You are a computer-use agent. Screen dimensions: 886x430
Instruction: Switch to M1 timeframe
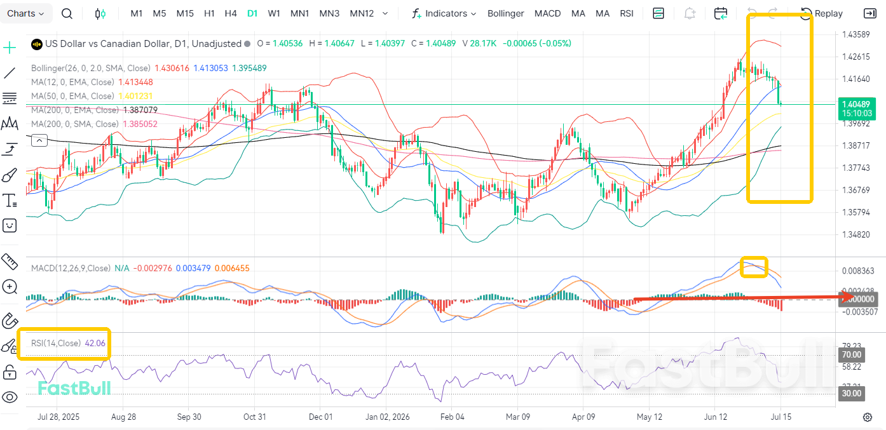136,13
